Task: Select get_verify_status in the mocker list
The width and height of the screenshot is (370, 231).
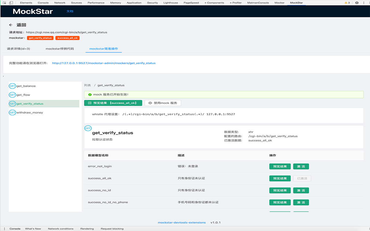Action: click(44, 104)
